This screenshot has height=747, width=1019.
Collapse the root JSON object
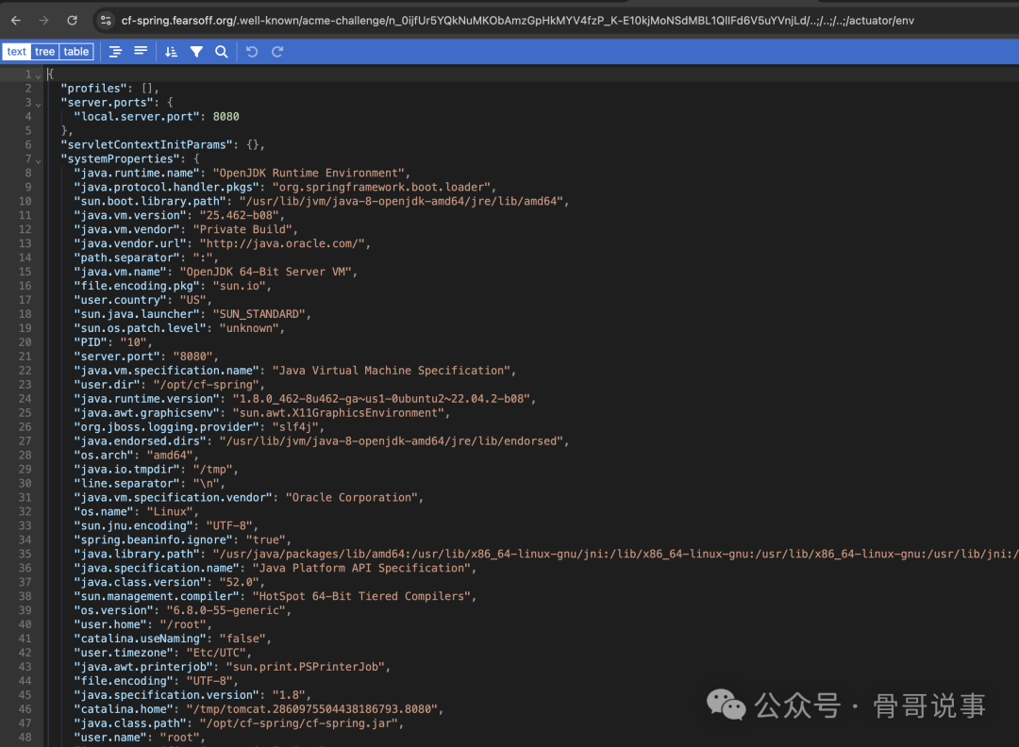[x=38, y=74]
